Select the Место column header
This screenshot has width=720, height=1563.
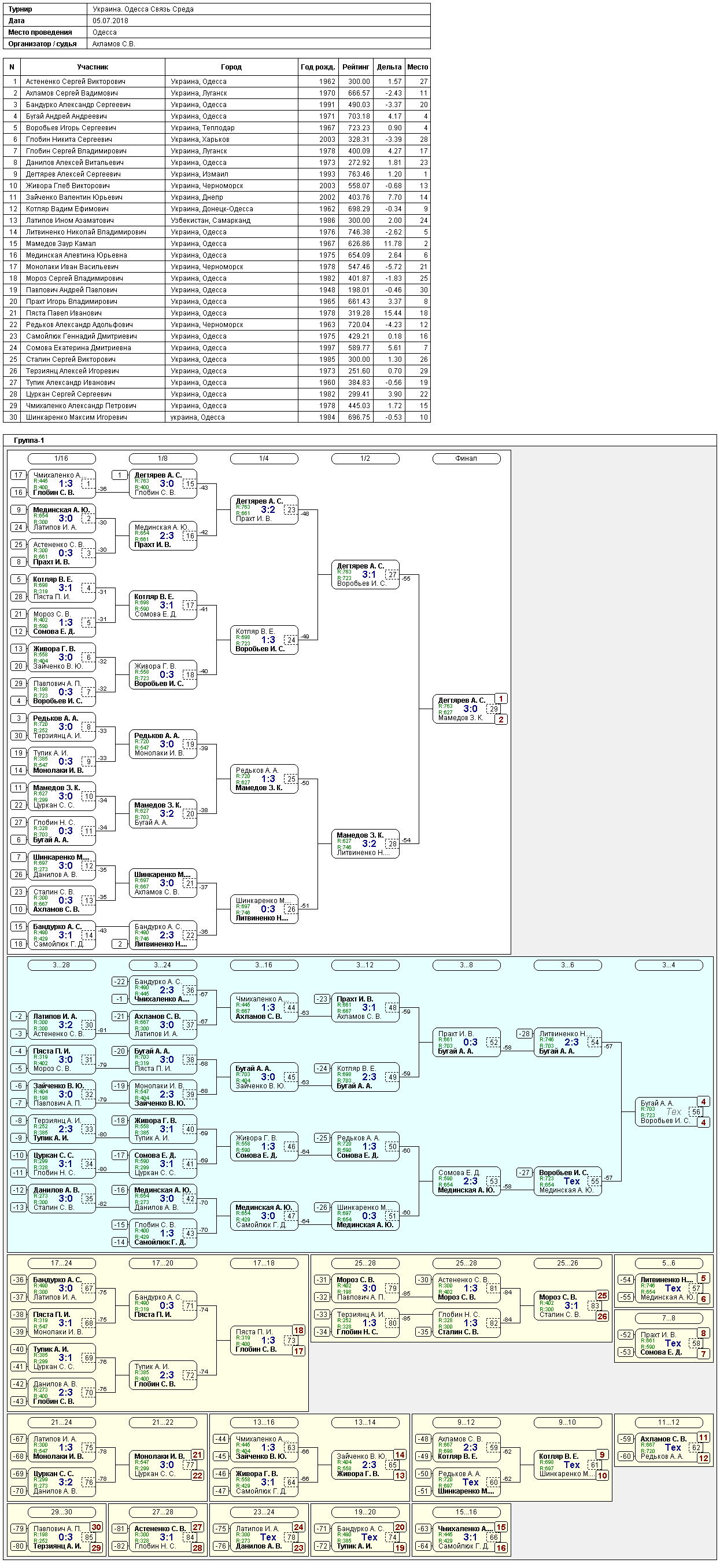tap(418, 67)
